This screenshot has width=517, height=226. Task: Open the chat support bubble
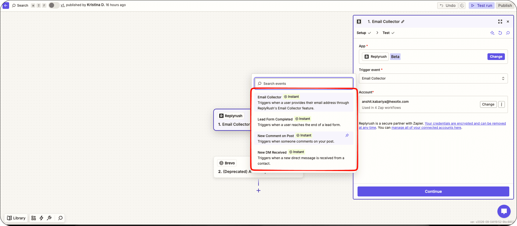(504, 211)
